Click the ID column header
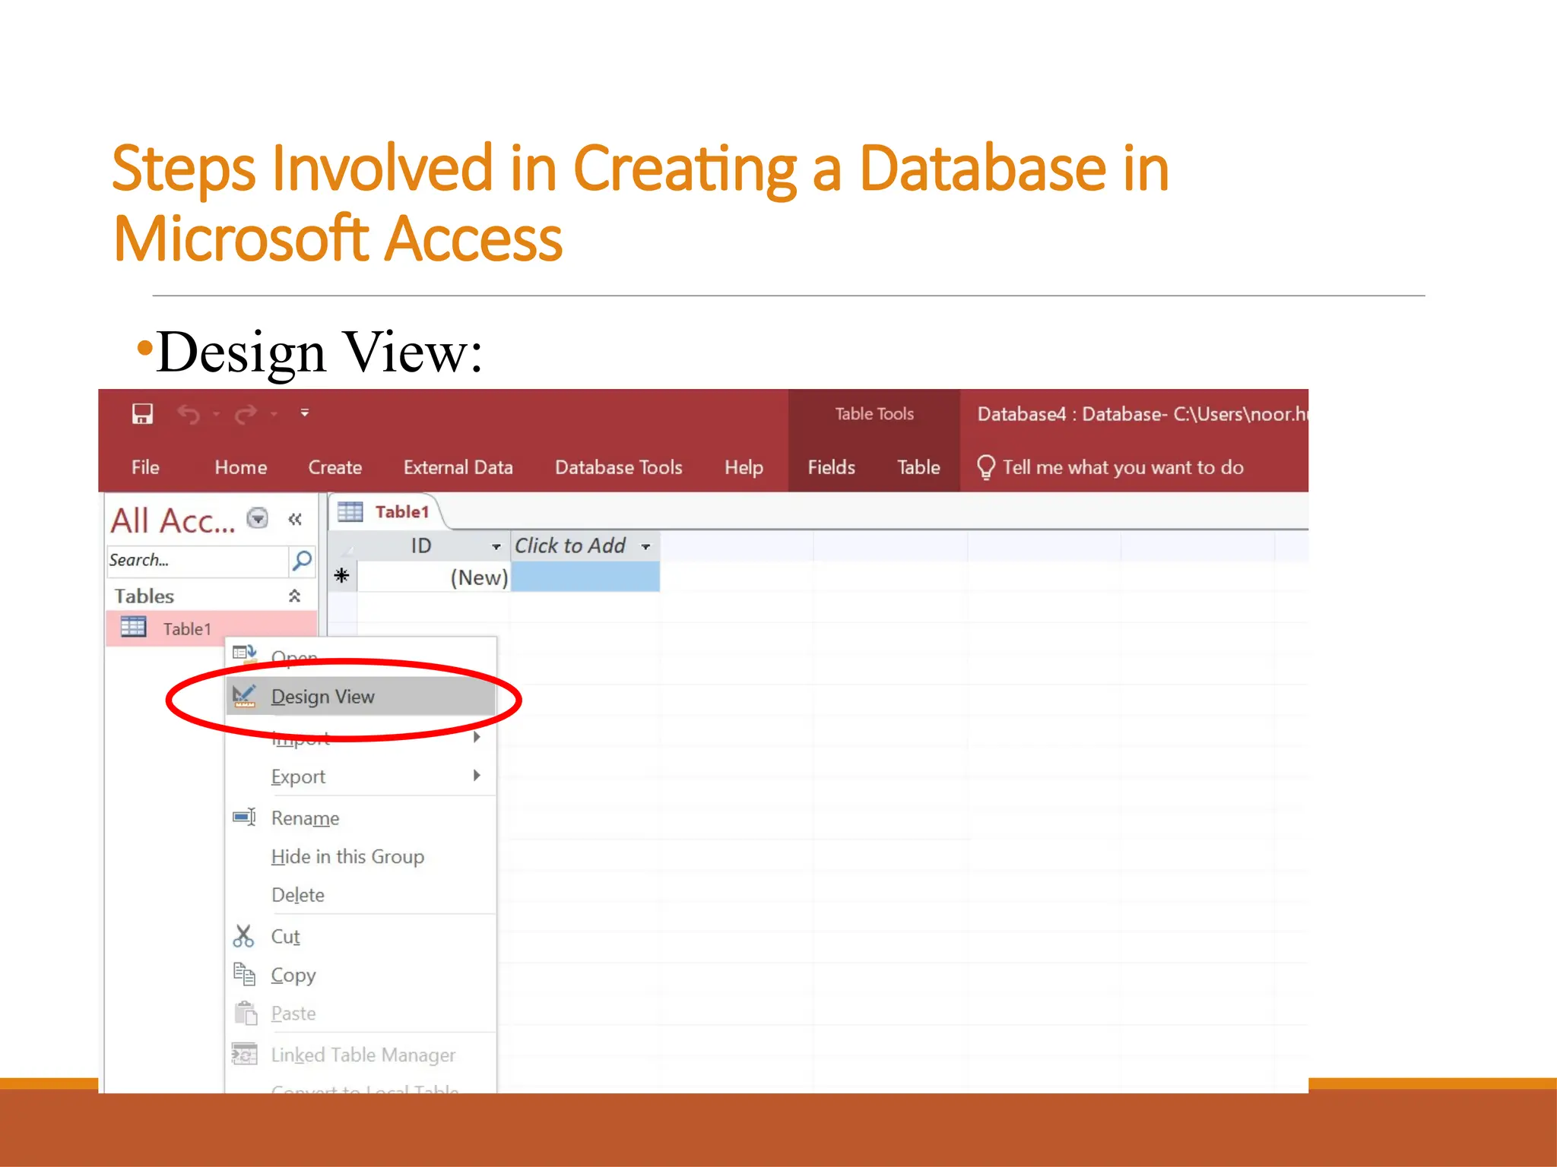The width and height of the screenshot is (1557, 1167). [433, 546]
